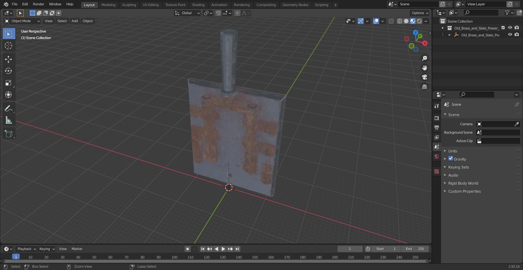Collapse the Old_Brass_and_Slate_Power collection
Viewport: 523px width, 270px height.
pos(443,28)
